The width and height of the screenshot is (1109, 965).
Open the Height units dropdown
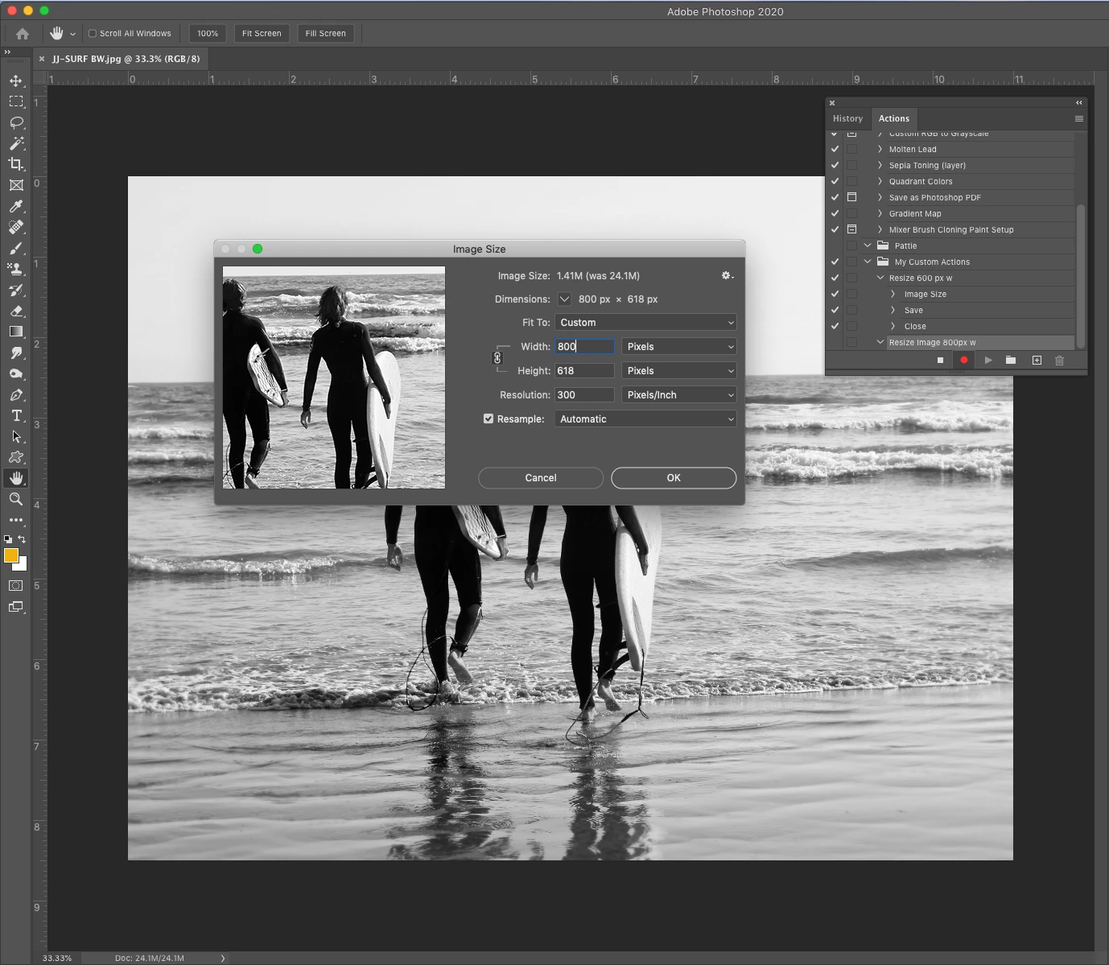678,370
